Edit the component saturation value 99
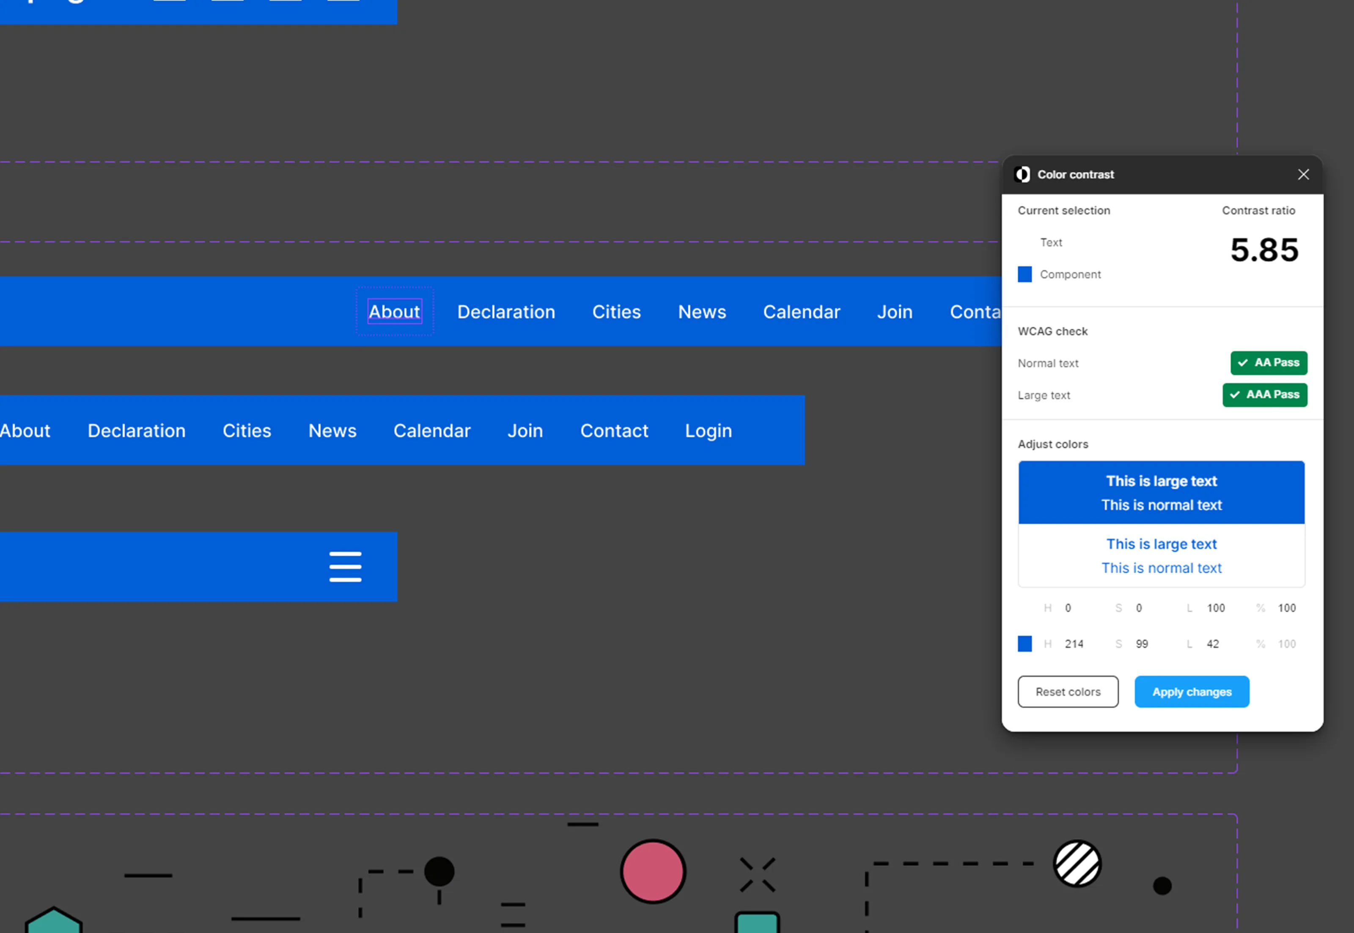This screenshot has height=933, width=1354. click(x=1142, y=643)
